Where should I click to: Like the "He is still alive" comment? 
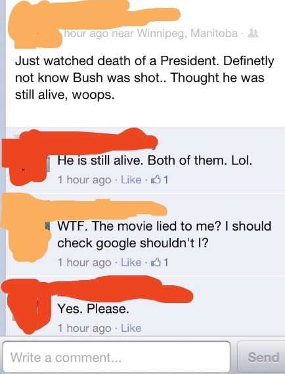coord(131,179)
